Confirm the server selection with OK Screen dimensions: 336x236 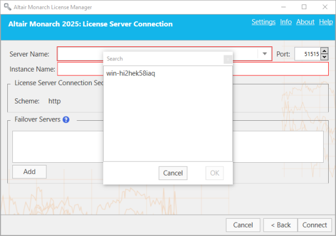[214, 173]
